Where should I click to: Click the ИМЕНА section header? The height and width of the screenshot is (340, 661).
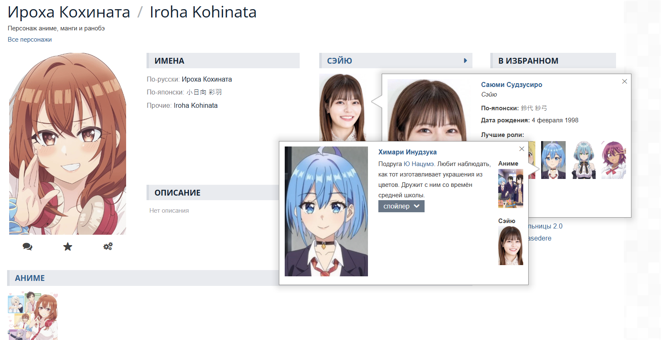[x=169, y=61]
